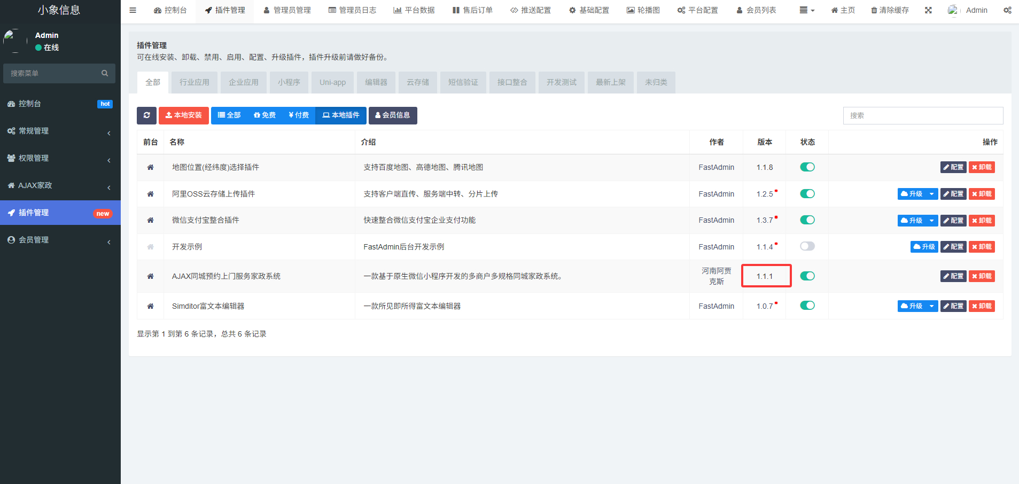Click the fullscreen expand icon in top bar

pos(929,10)
